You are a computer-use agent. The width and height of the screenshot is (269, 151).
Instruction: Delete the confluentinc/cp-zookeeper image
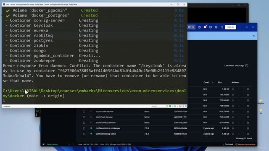pos(248,128)
